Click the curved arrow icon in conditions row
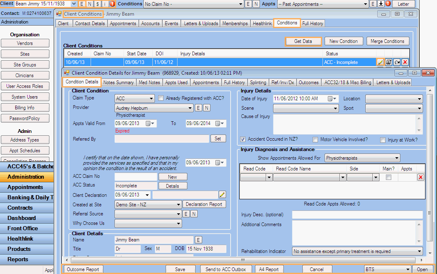Viewport: 437px width, 274px height. [397, 62]
